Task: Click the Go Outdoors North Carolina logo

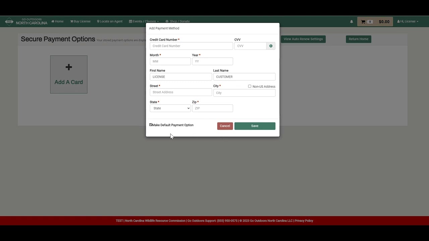Action: 26,21
